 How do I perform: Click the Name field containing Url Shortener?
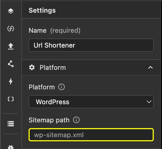click(91, 45)
